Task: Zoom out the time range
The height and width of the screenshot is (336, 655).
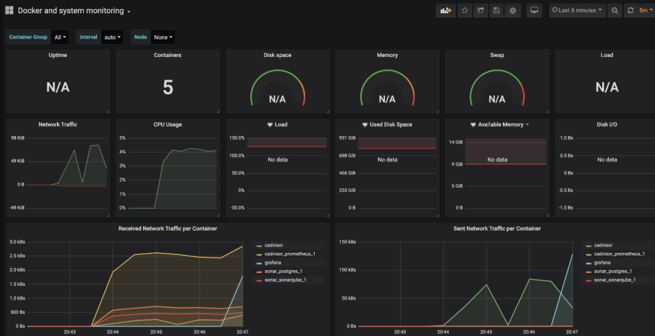Action: click(615, 10)
